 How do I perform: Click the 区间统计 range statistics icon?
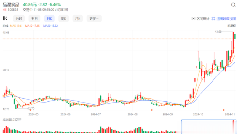click(x=193, y=19)
